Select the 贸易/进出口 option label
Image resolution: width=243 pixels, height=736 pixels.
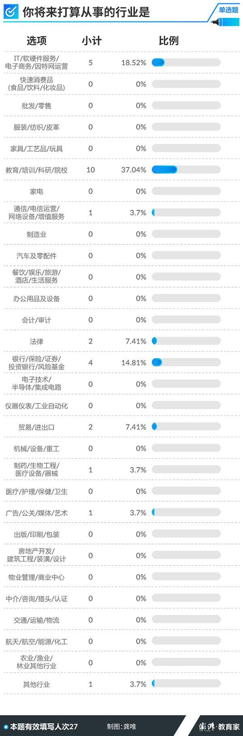click(x=36, y=427)
